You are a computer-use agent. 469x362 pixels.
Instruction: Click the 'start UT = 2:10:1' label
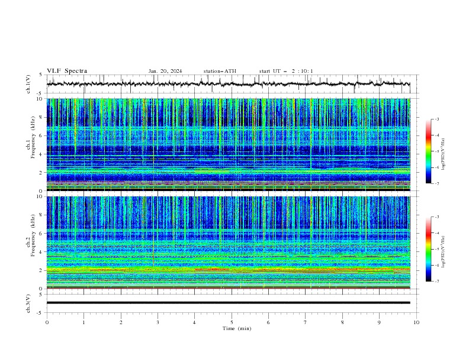point(286,71)
